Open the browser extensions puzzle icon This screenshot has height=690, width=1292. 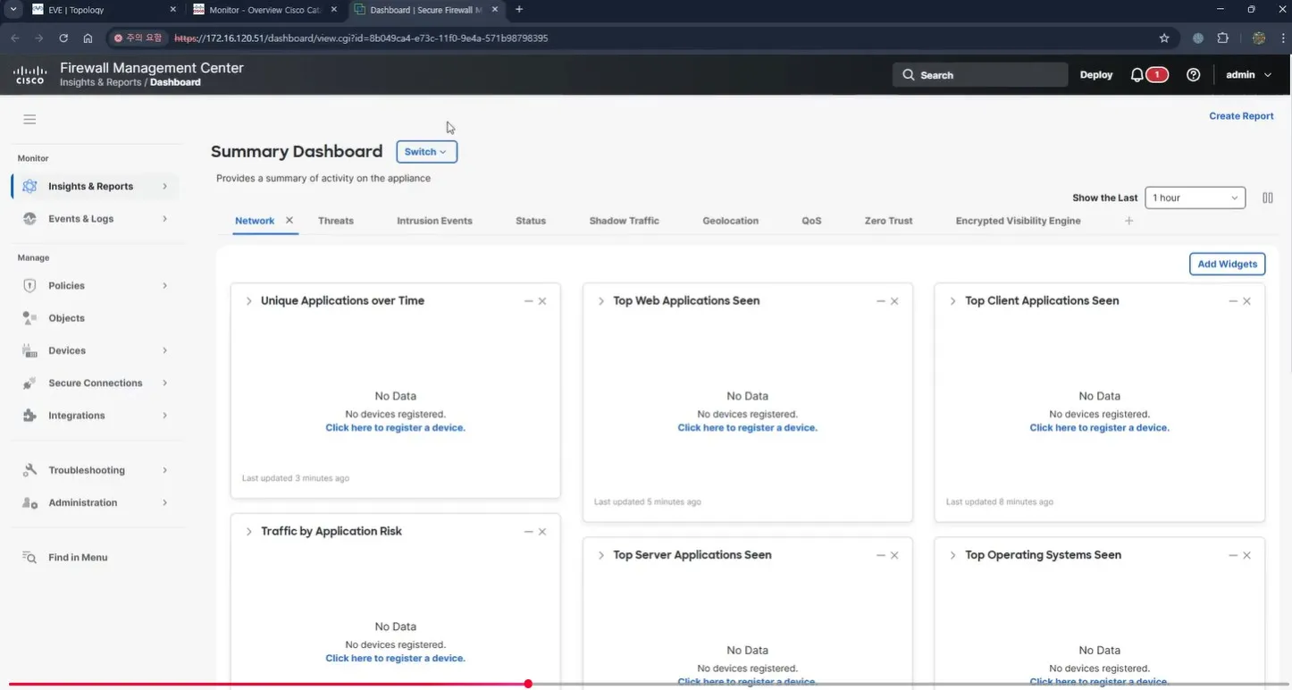tap(1223, 38)
